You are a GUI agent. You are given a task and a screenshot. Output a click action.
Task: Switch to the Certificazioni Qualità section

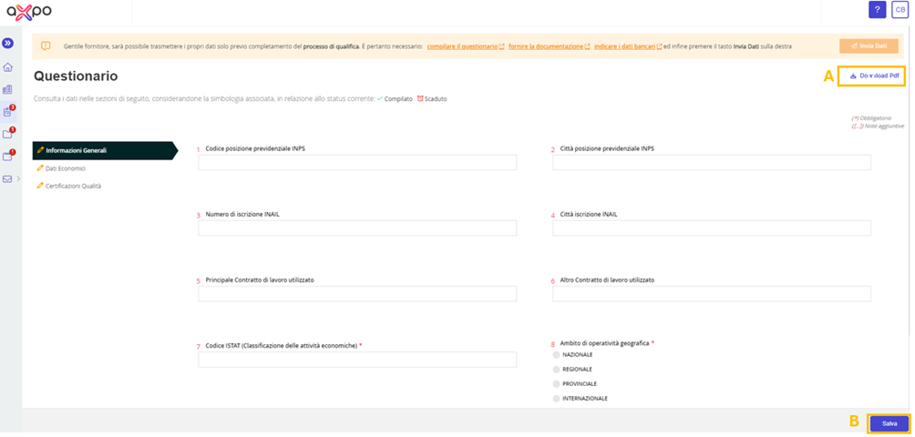(69, 186)
